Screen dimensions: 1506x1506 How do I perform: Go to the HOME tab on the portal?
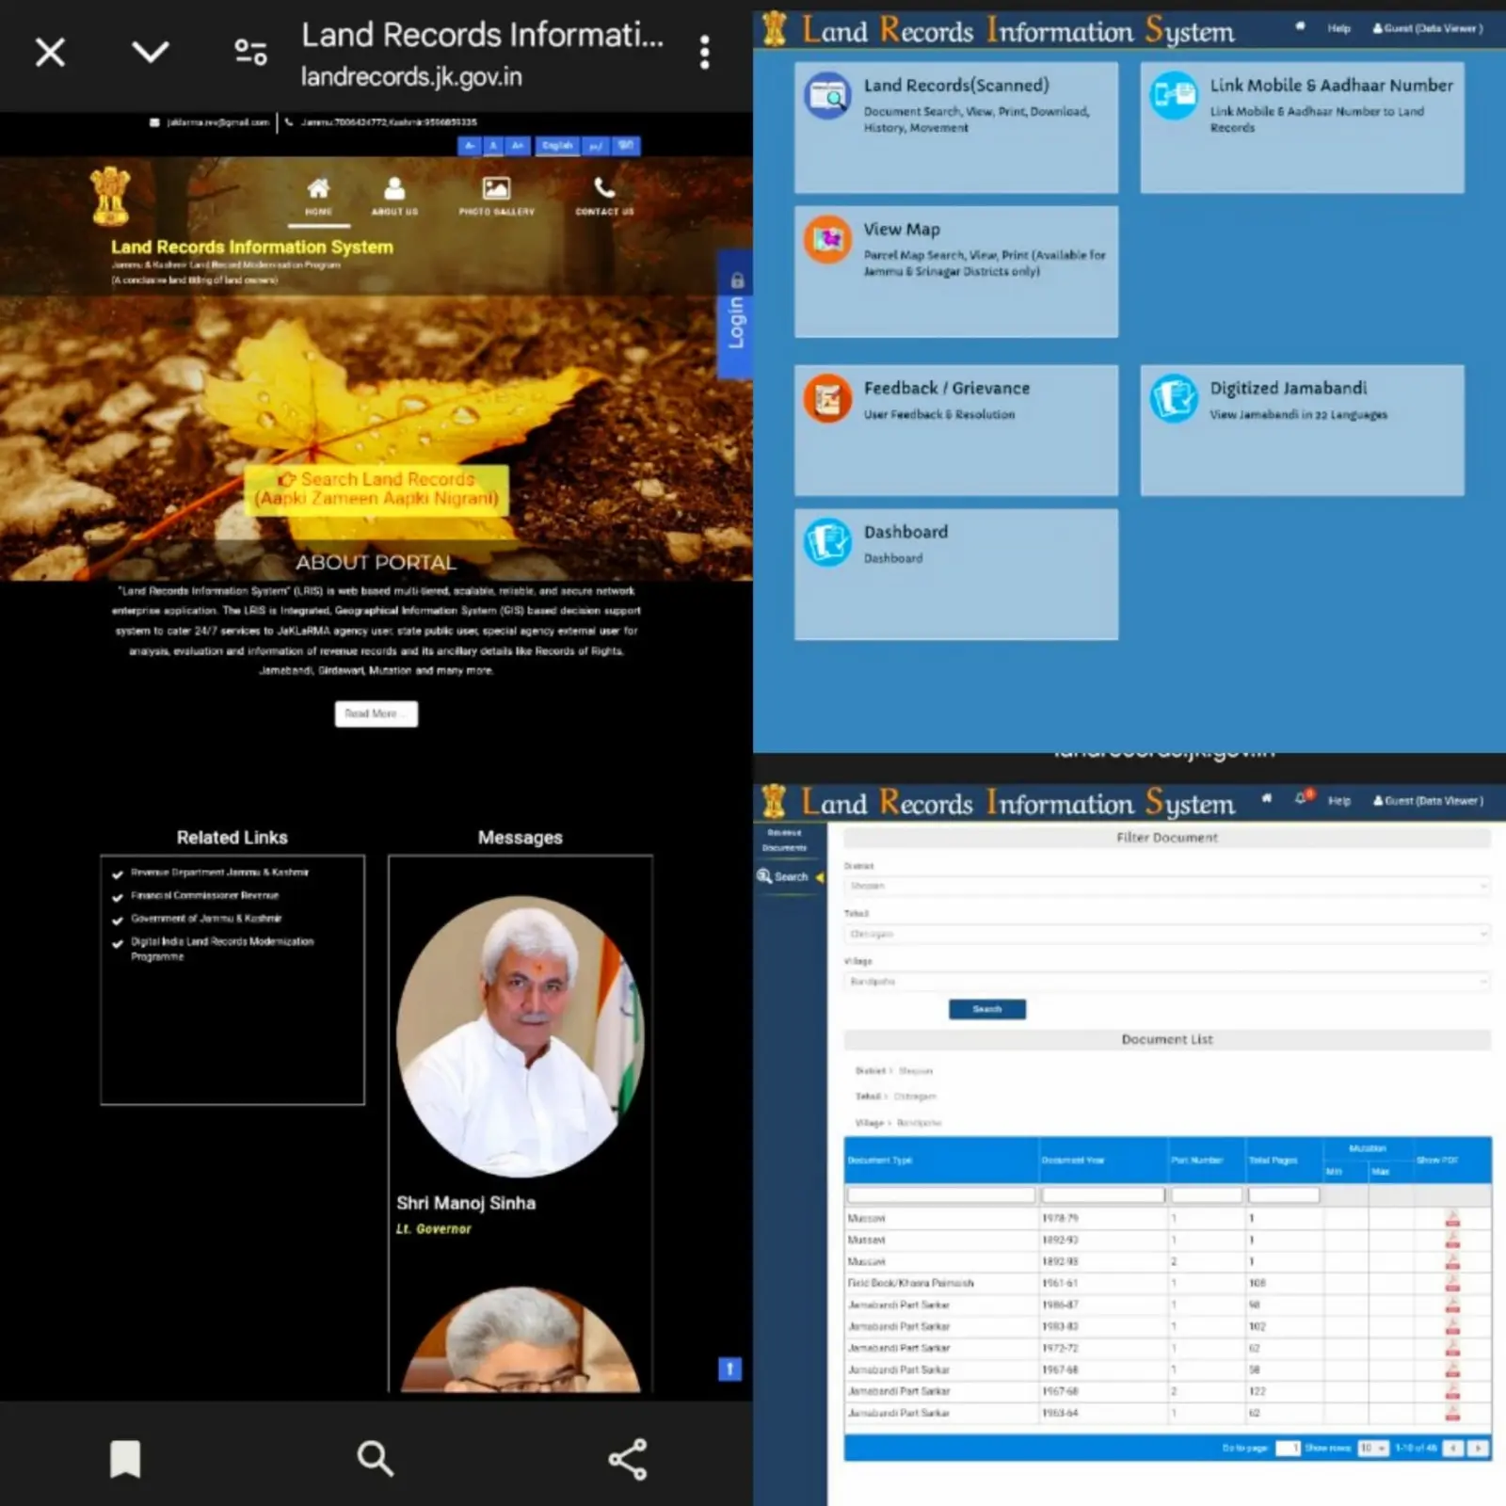pos(318,197)
